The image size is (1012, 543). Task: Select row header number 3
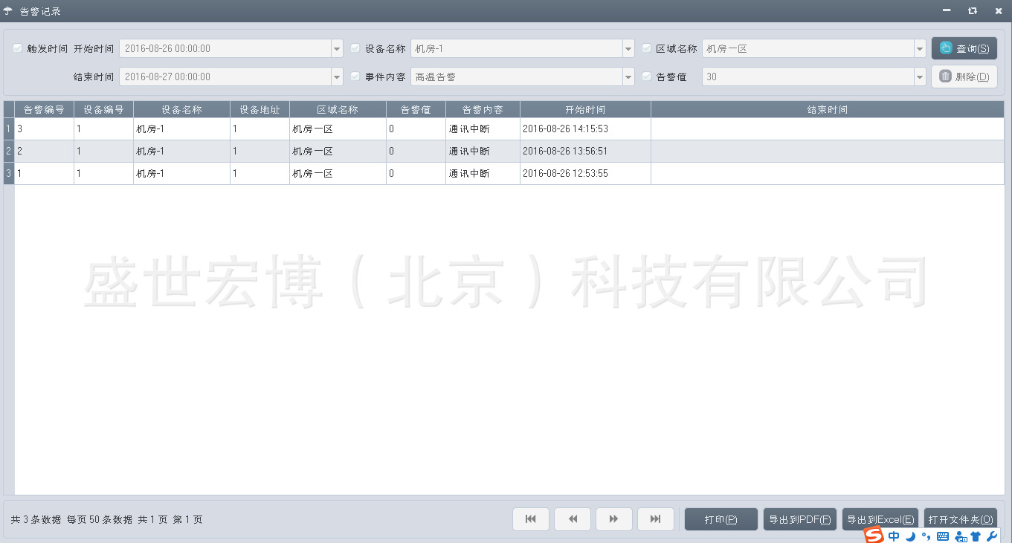(x=9, y=174)
